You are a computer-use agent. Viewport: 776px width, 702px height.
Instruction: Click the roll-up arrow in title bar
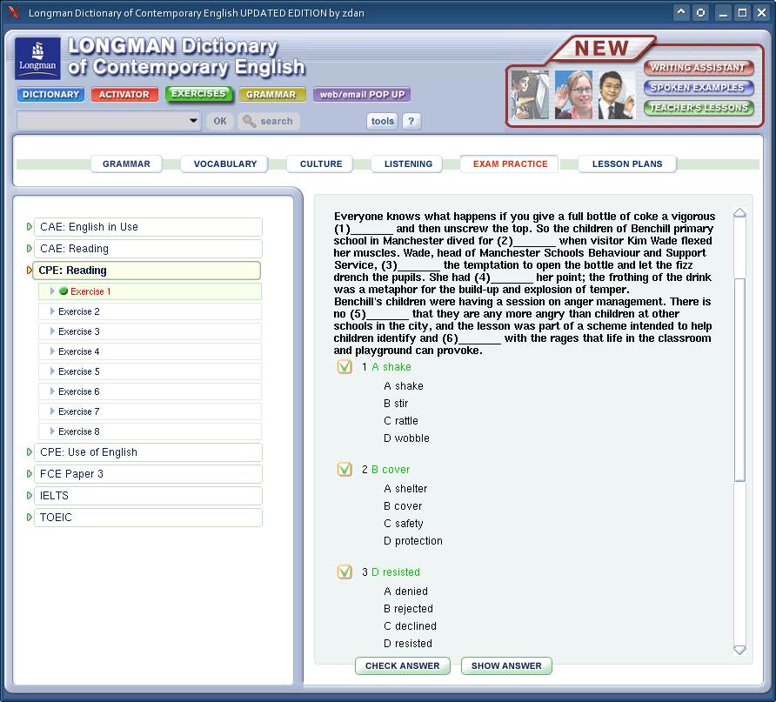tap(681, 12)
